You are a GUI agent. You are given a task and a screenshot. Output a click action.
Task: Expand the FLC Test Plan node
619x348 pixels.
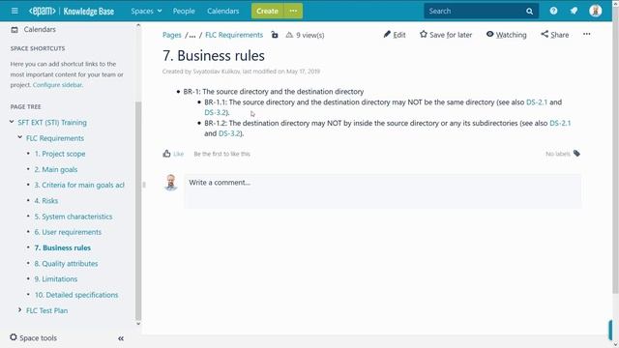click(x=19, y=310)
